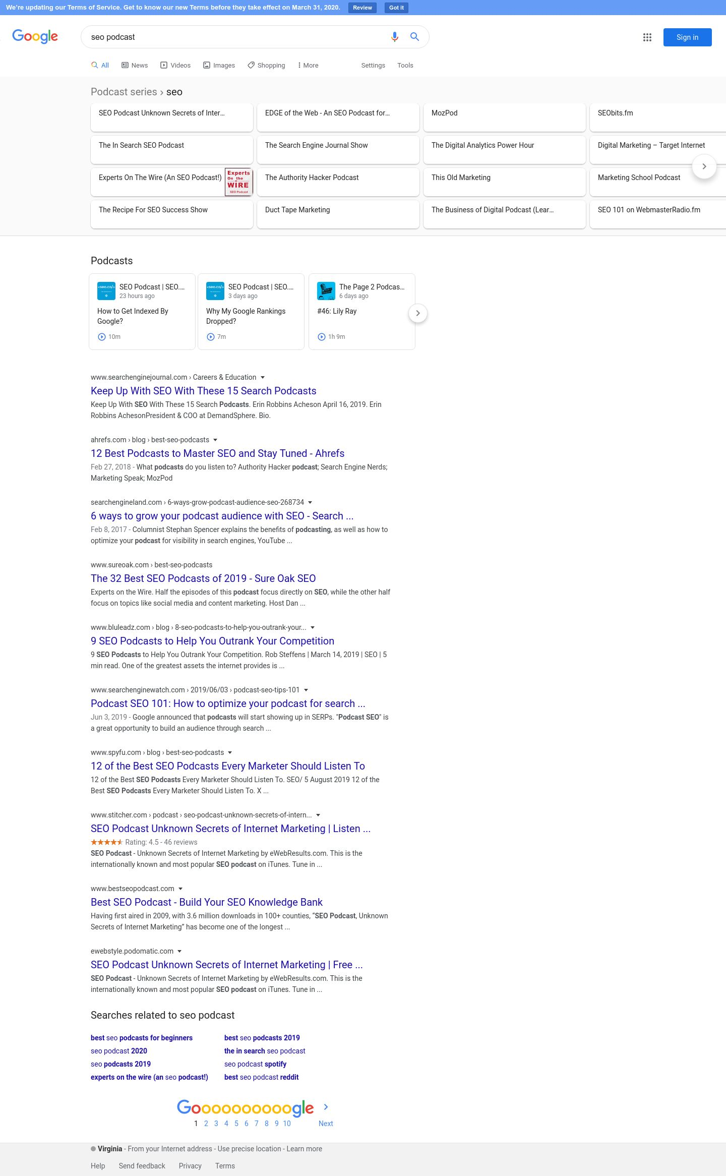Play the '#46: Lily Ray' episode

[321, 337]
